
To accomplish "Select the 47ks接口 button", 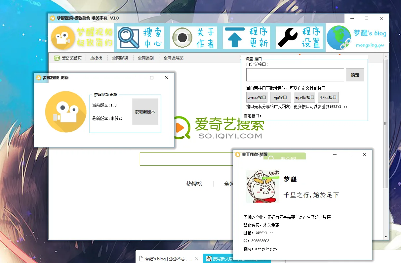I will pyautogui.click(x=328, y=97).
